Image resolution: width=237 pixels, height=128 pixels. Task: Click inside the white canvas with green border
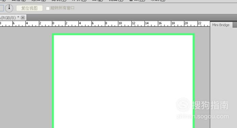pos(123,81)
